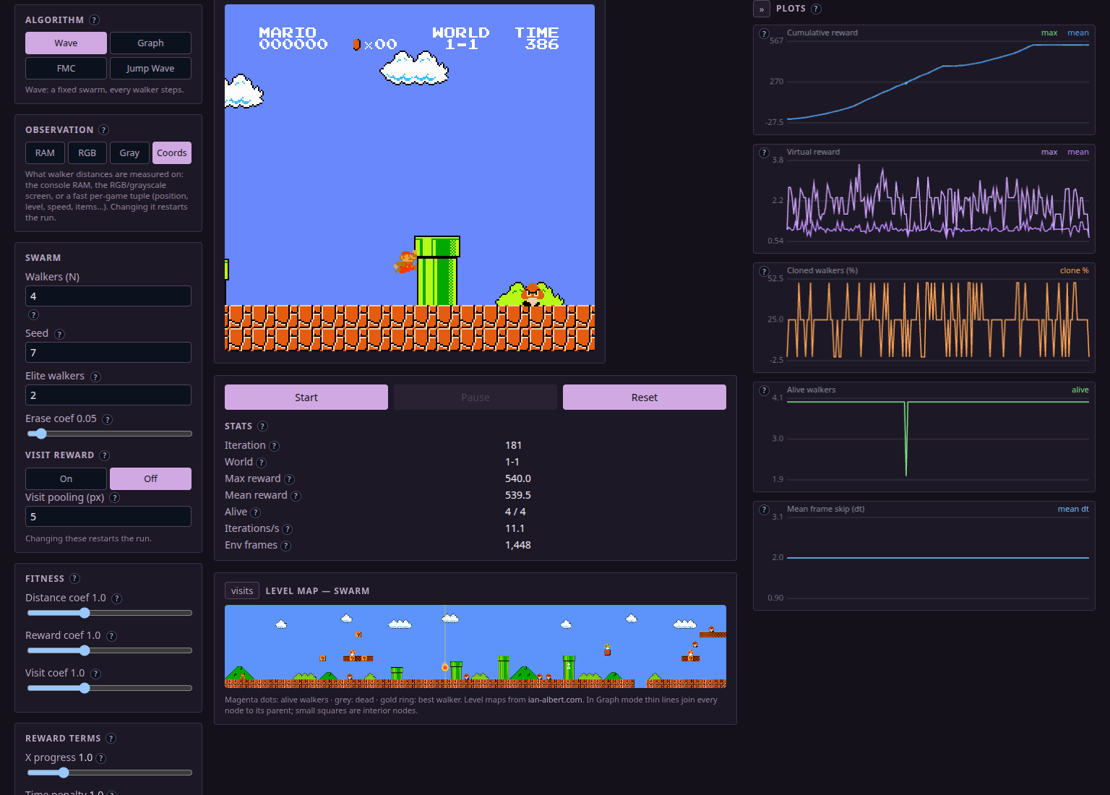Open help icon next to STATS heading
Screen dimensions: 1110x795
click(262, 426)
